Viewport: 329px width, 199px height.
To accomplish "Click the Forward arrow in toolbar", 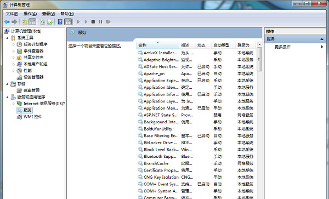I will (x=14, y=22).
